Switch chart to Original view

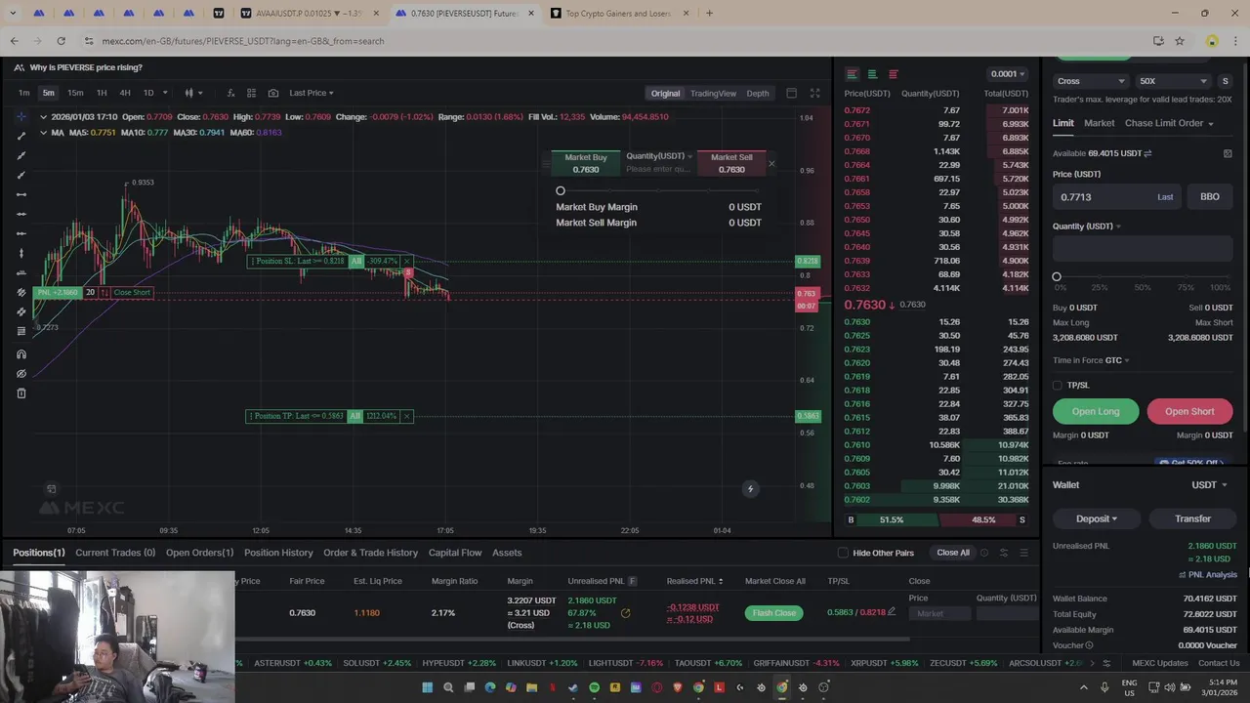coord(665,93)
